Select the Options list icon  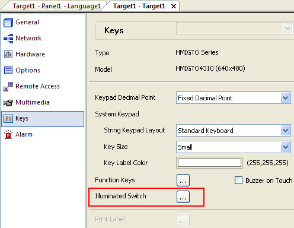[8, 70]
